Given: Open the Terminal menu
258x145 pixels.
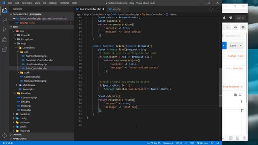Looking at the screenshot, I should point(64,3).
